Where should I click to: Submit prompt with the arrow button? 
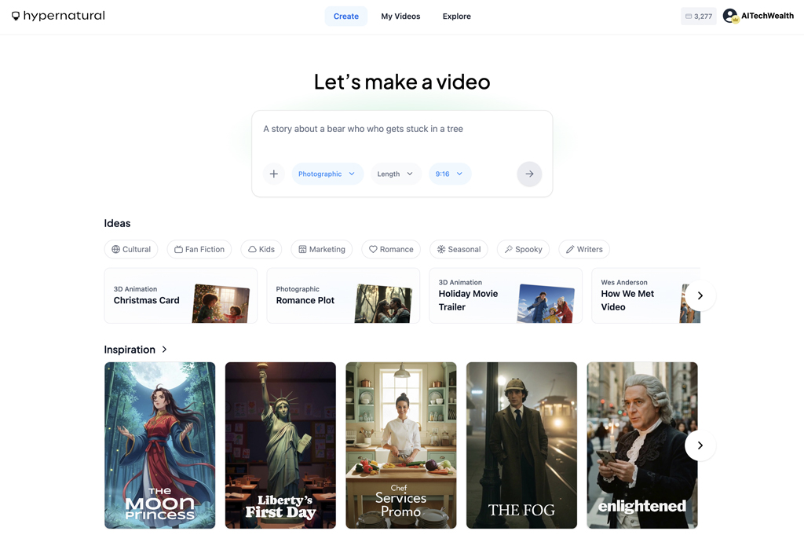529,174
